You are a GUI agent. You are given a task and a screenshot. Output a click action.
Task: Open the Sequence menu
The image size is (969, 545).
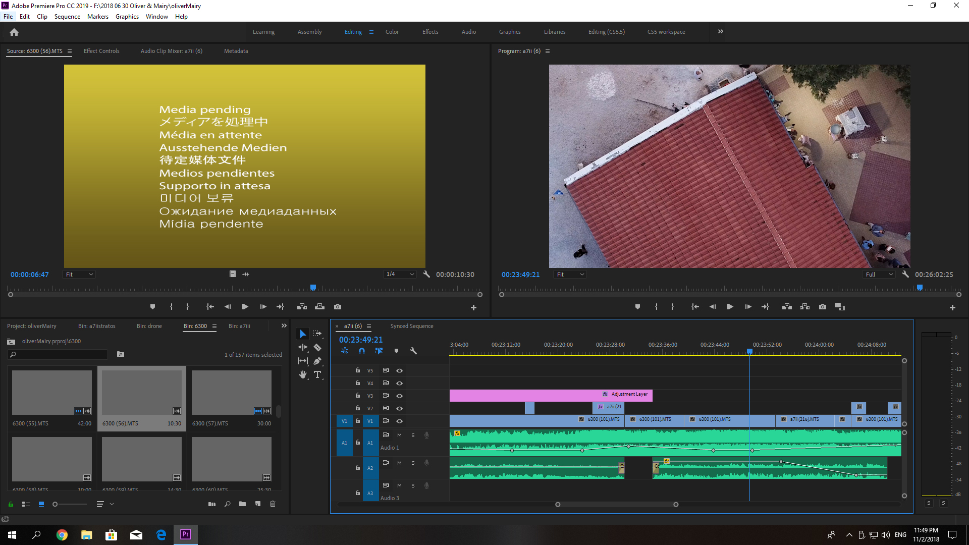pyautogui.click(x=67, y=17)
